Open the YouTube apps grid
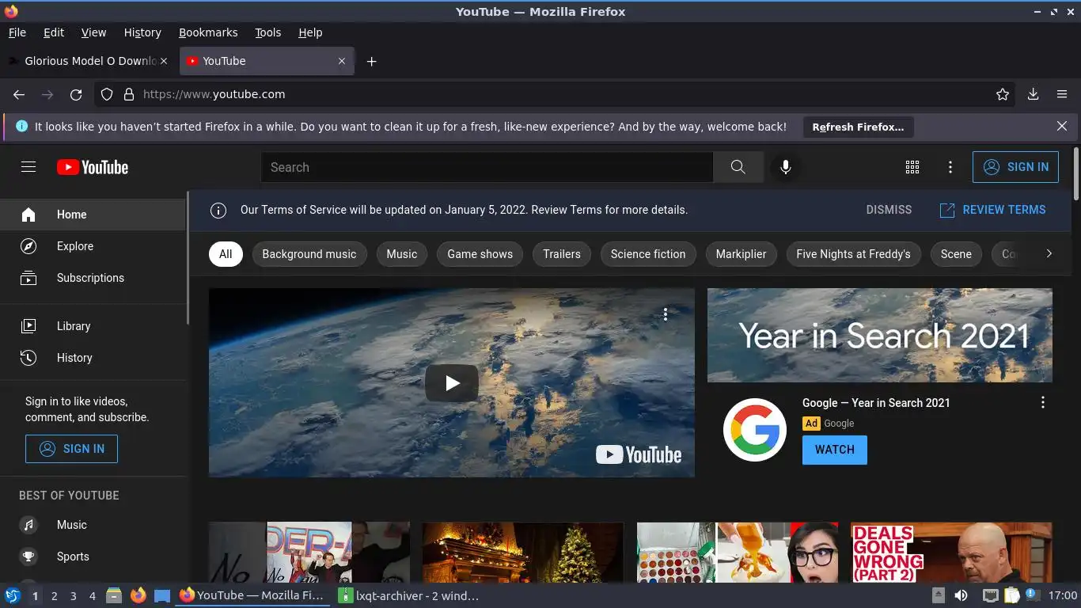This screenshot has height=608, width=1081. tap(912, 167)
